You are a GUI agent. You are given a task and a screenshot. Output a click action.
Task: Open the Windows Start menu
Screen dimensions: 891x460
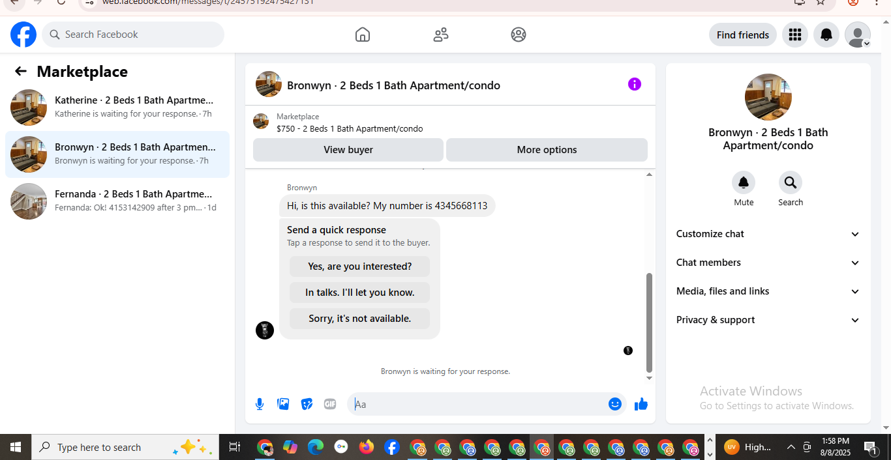click(x=16, y=447)
